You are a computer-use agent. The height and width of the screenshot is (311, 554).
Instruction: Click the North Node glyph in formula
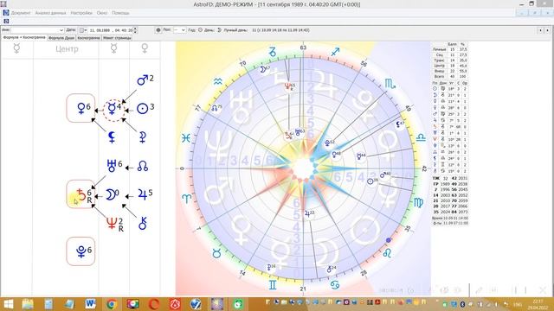pos(142,166)
